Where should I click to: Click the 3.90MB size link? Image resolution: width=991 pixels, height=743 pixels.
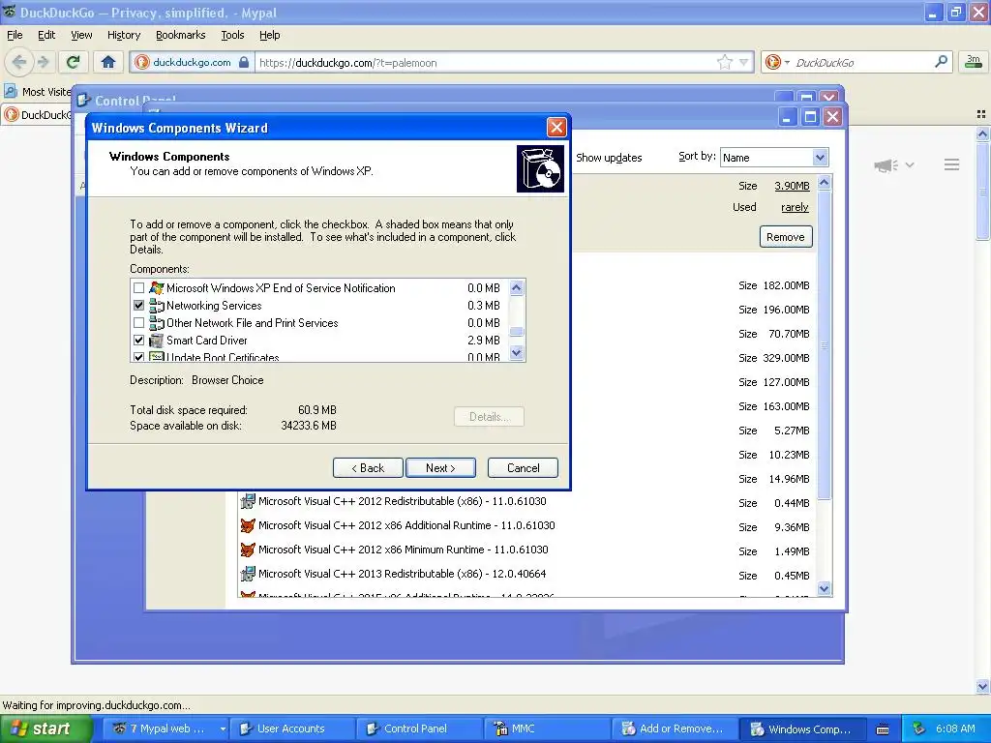coord(792,186)
